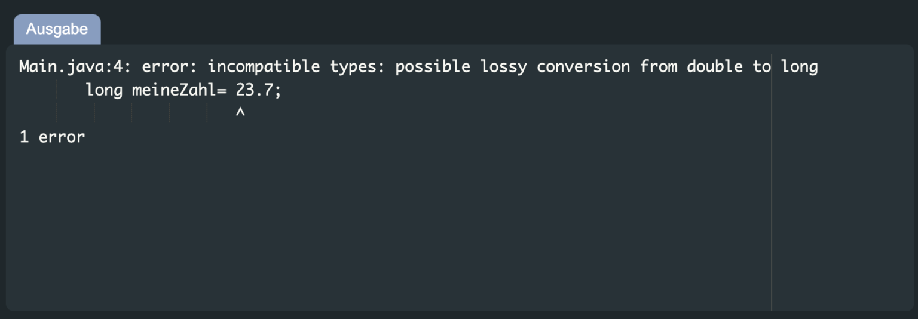Viewport: 918px width, 319px height.
Task: Click the semicolon after 23.7
Action: coord(278,91)
